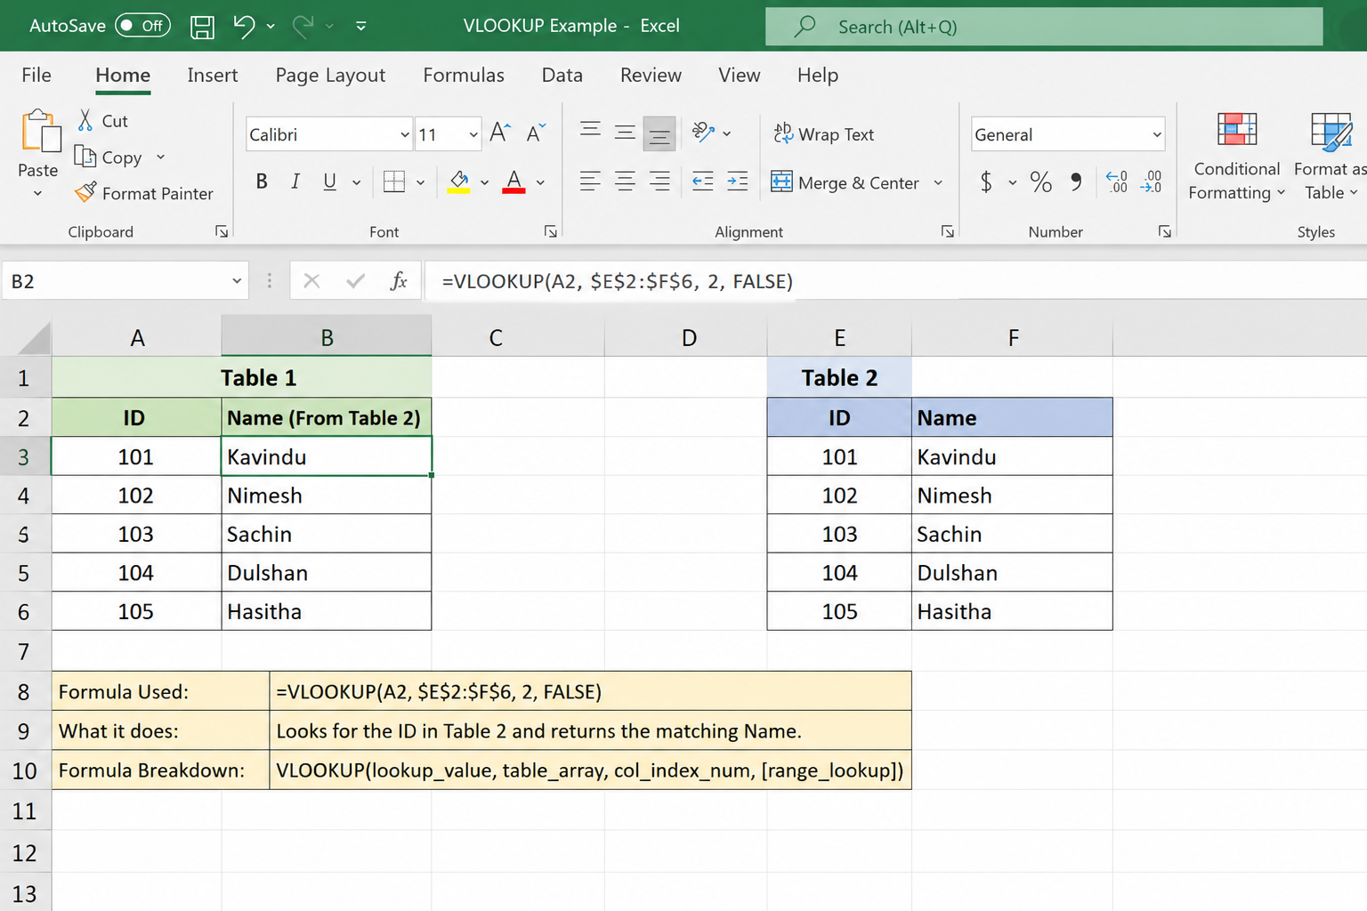Click in the formula bar
The height and width of the screenshot is (911, 1367).
pyautogui.click(x=894, y=281)
